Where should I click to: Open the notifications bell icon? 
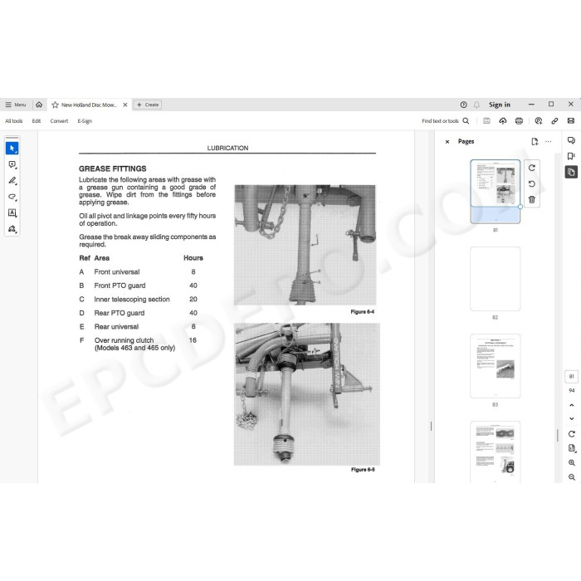coord(477,105)
